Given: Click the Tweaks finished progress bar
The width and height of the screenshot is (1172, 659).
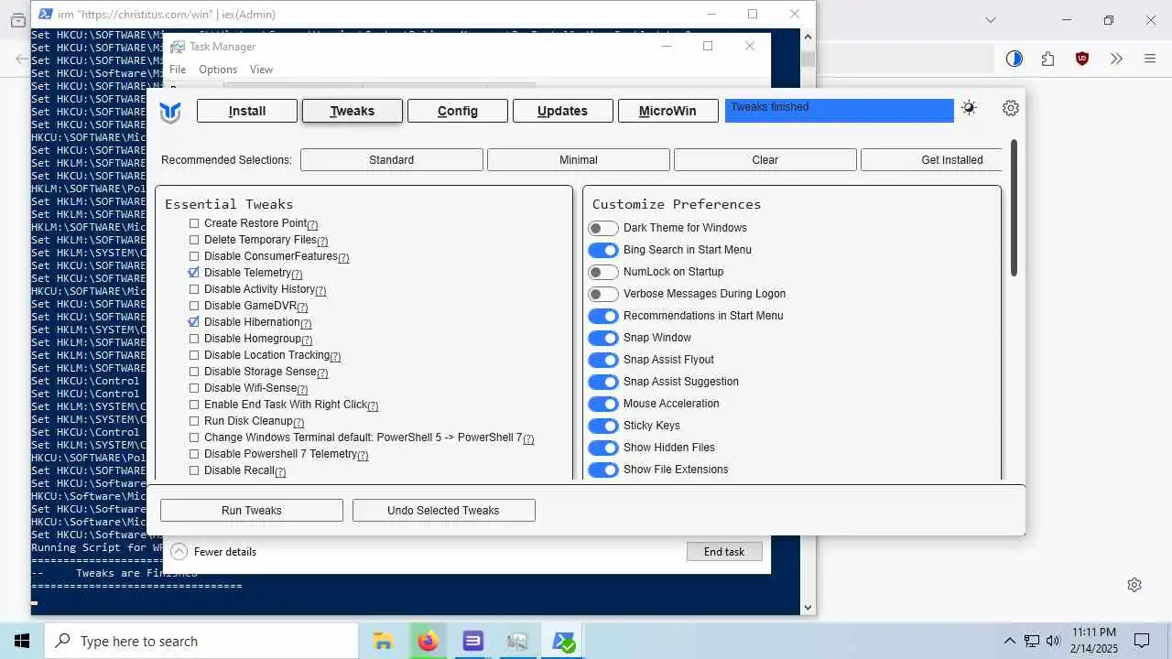Looking at the screenshot, I should pyautogui.click(x=840, y=110).
